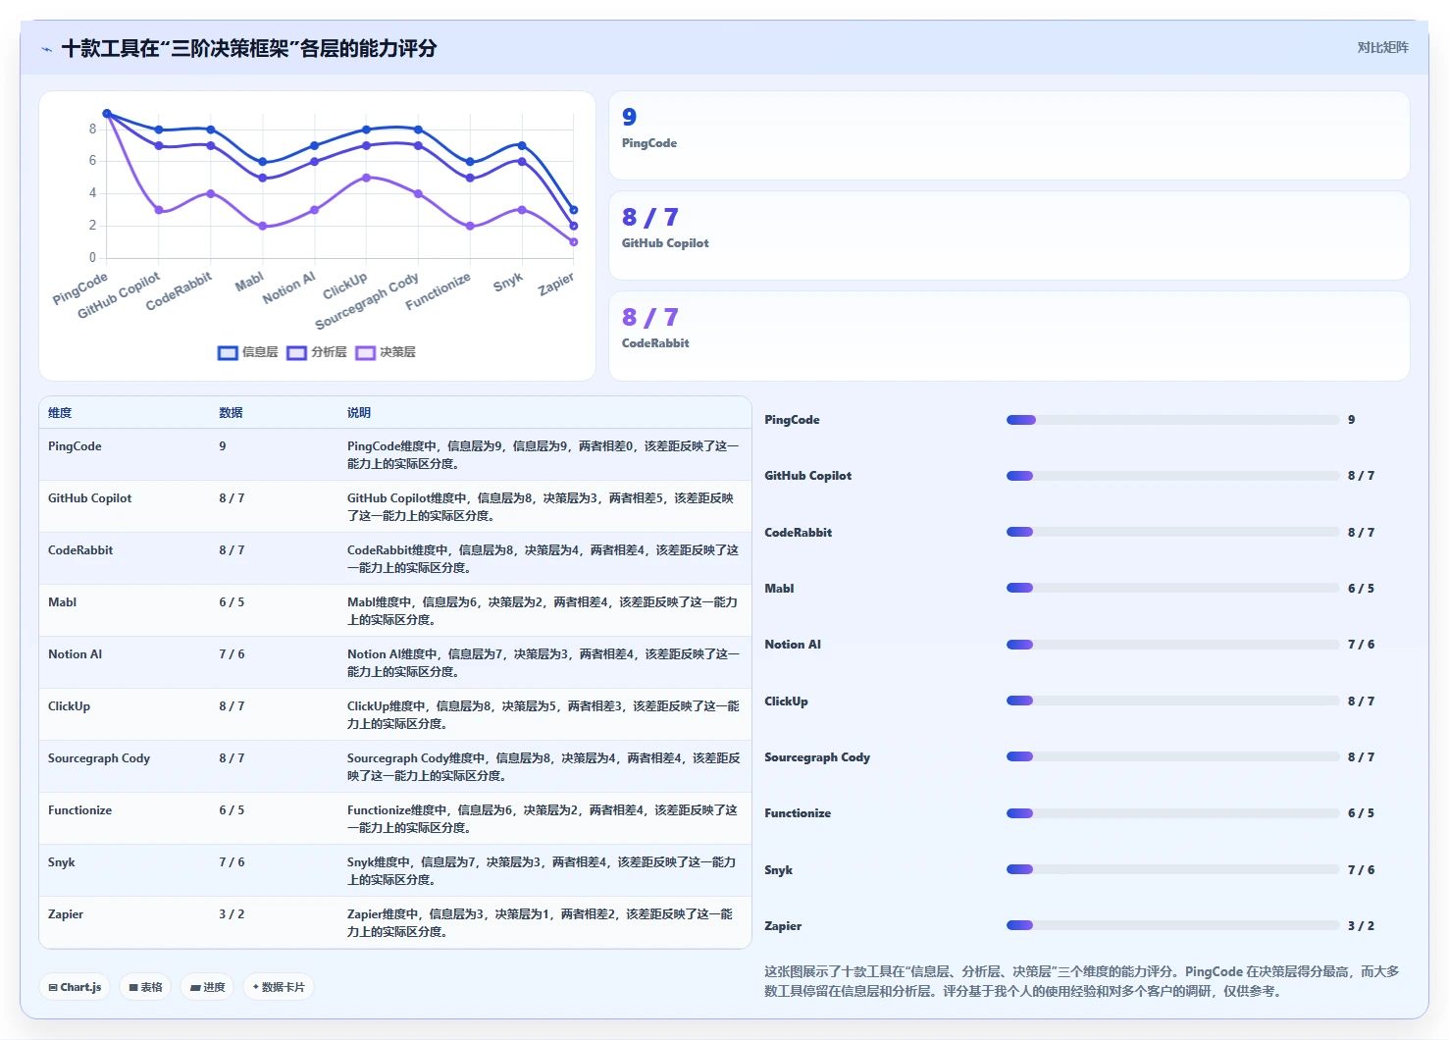The image size is (1449, 1040).
Task: Click the GitHub Copilot 8 / 7 card
Action: [1009, 235]
